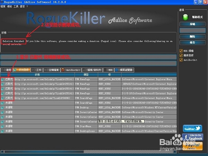Image resolution: width=208 pixels, height=156 pixels.
Task: Select the highlighted 系統登錄 tab
Action: pyautogui.click(x=22, y=70)
